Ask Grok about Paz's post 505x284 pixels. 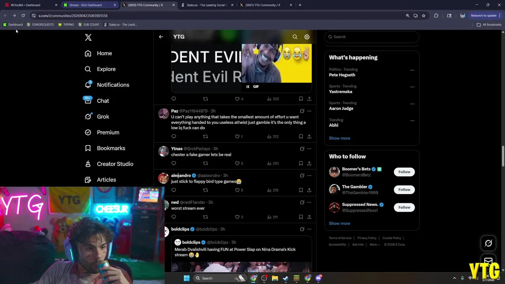click(302, 111)
